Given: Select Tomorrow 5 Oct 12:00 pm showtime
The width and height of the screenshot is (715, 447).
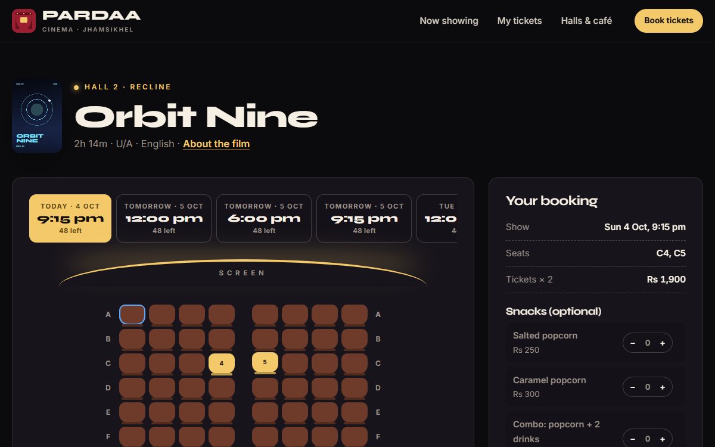Looking at the screenshot, I should 164,218.
